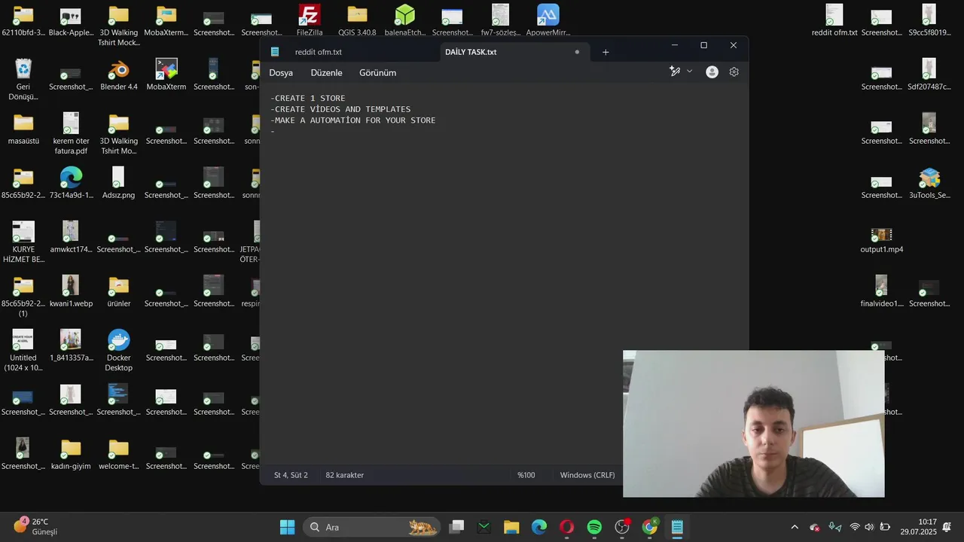Expand the Copilot rewrite dropdown arrow
Viewport: 964px width, 542px height.
689,72
